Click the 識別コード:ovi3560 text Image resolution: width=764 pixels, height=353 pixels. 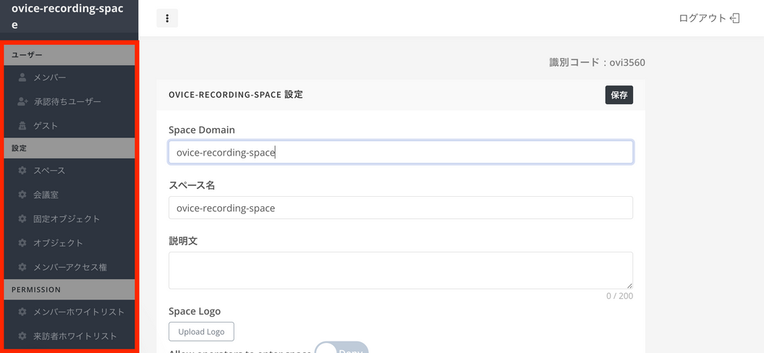click(x=597, y=63)
